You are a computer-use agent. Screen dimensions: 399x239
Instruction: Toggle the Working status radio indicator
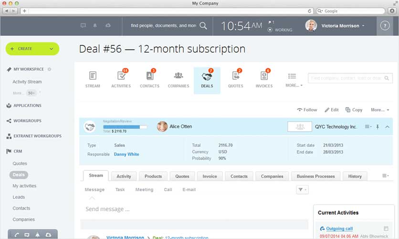point(271,30)
